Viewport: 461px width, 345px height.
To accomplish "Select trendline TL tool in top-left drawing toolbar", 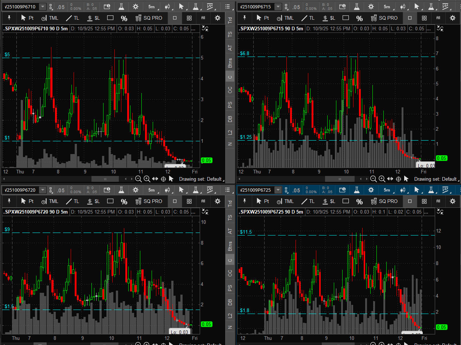I will tap(73, 18).
